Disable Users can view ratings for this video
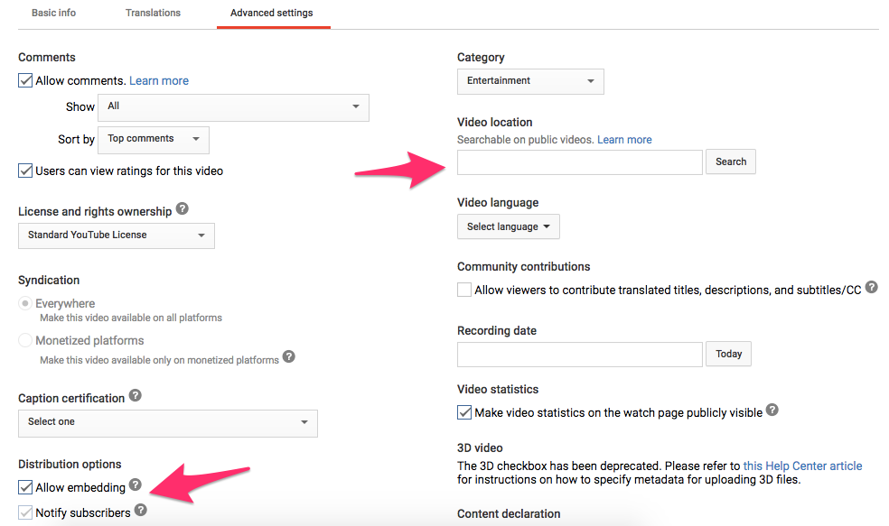Image resolution: width=889 pixels, height=526 pixels. [25, 170]
